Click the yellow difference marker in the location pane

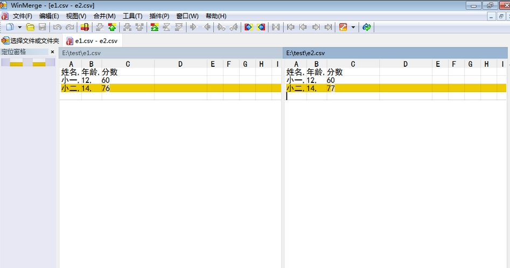[16, 64]
